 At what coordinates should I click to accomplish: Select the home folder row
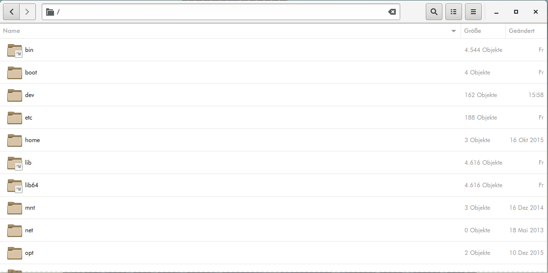click(x=32, y=140)
